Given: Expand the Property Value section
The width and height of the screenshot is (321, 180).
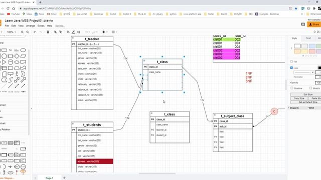Looking at the screenshot, I should (289, 108).
